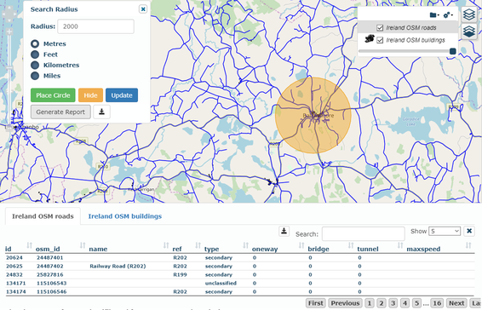This screenshot has width=482, height=310.
Task: Open the folder menu in layer panel
Action: click(x=434, y=14)
